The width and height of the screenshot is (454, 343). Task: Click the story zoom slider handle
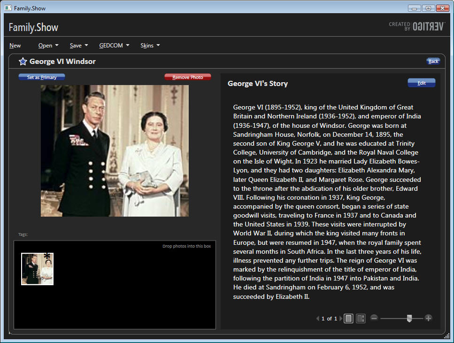[x=409, y=319]
